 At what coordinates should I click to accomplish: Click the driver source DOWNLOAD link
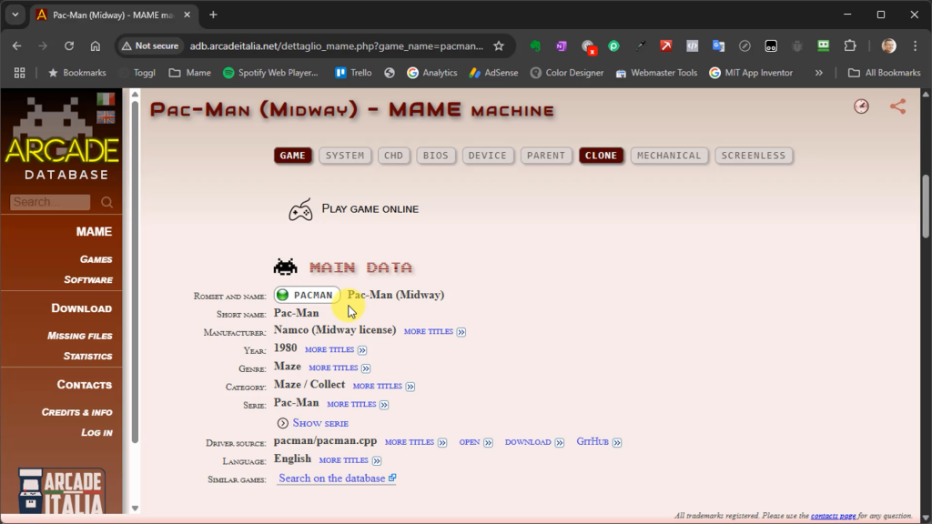coord(534,442)
